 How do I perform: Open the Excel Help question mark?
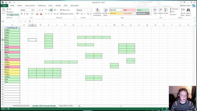coord(181,2)
